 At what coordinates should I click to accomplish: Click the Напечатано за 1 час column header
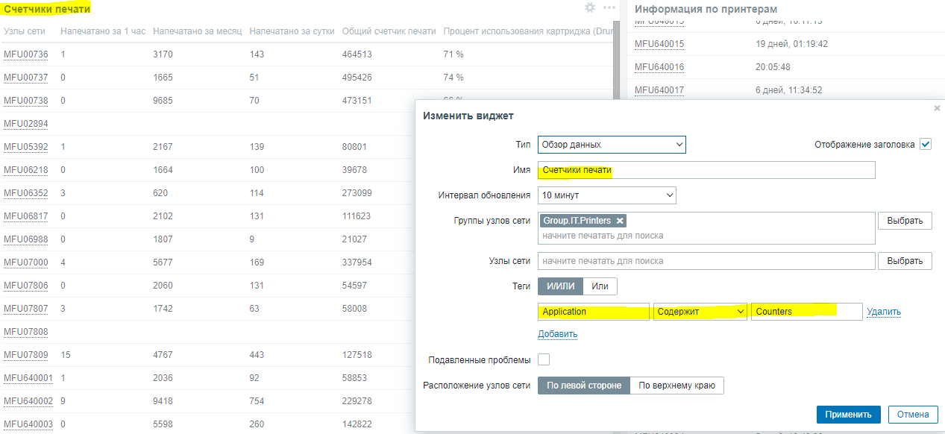click(x=103, y=31)
